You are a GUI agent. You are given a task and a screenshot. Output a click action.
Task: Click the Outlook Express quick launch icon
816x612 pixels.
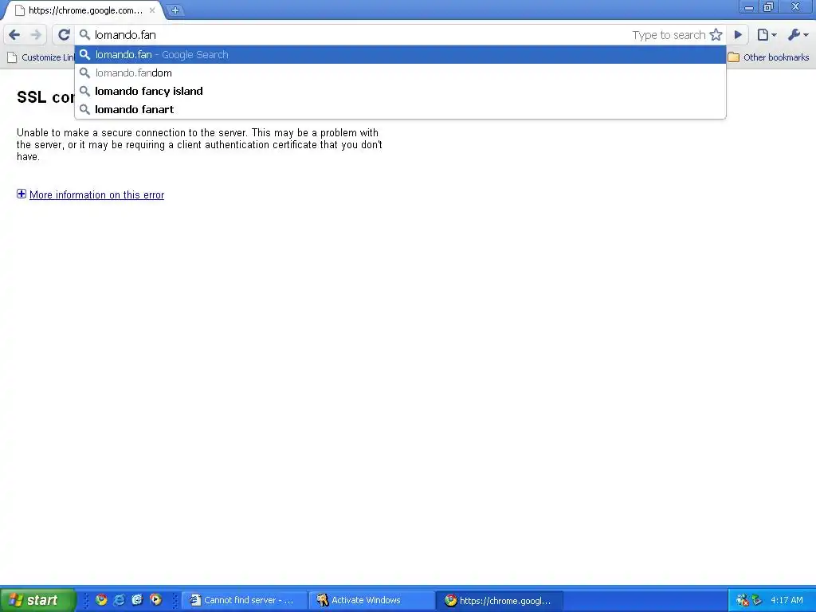tap(137, 600)
